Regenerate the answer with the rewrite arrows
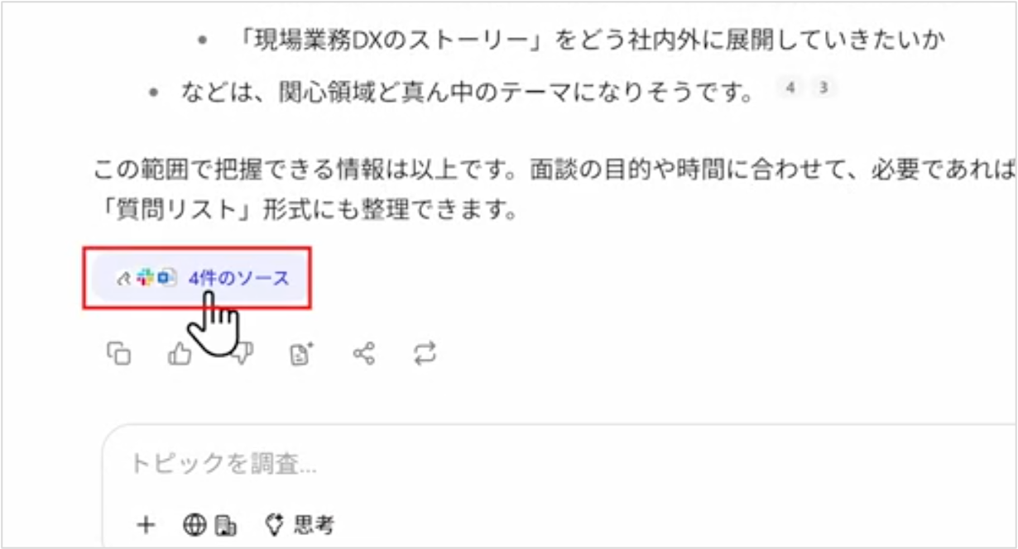Screen dimensions: 1018x549 (425, 355)
